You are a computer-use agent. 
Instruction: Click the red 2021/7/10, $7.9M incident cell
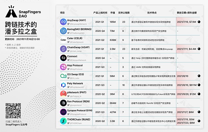[x=188, y=22]
